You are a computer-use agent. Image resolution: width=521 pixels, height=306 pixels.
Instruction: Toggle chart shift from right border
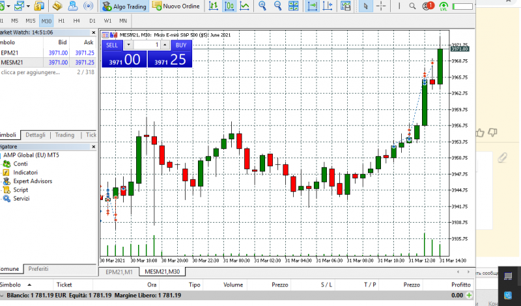[x=328, y=6]
